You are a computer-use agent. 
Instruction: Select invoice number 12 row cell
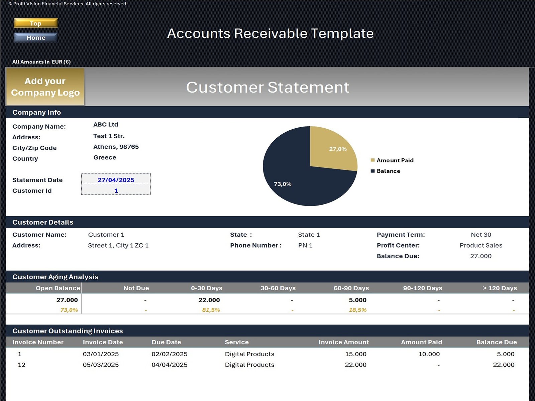click(x=22, y=365)
